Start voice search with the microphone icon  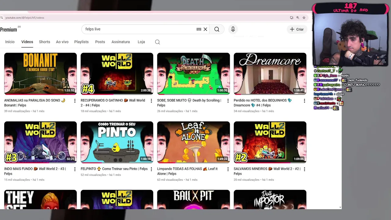point(233,29)
